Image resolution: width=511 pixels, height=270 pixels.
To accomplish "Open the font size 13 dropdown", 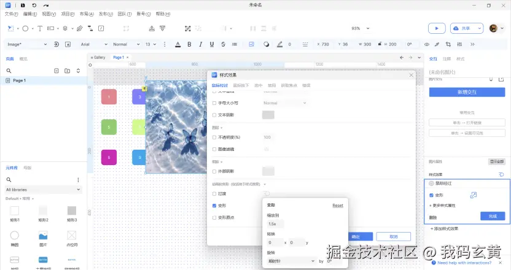I will pyautogui.click(x=150, y=44).
